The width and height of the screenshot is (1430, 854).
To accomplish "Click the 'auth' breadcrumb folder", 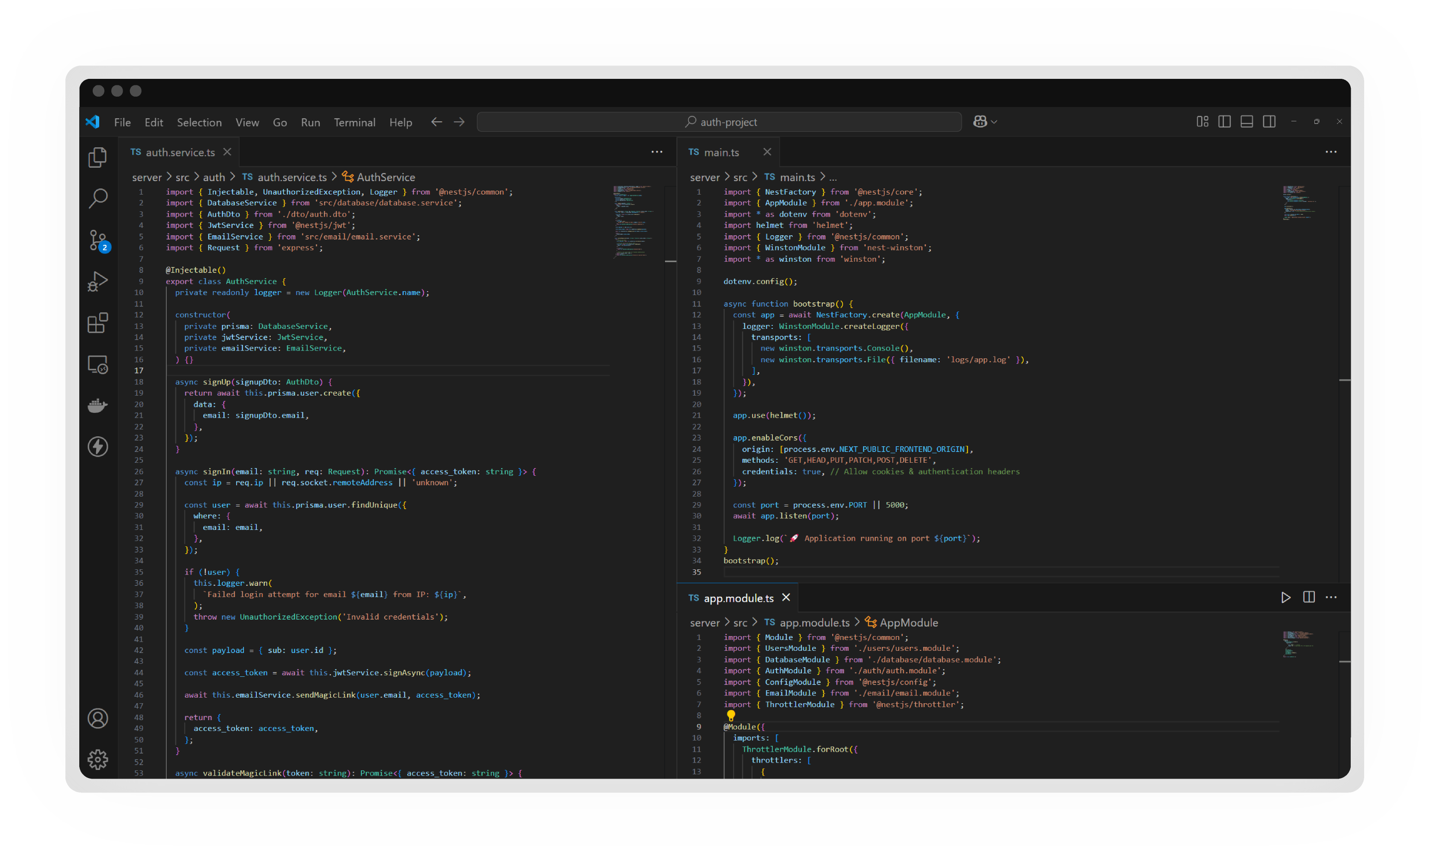I will 214,177.
